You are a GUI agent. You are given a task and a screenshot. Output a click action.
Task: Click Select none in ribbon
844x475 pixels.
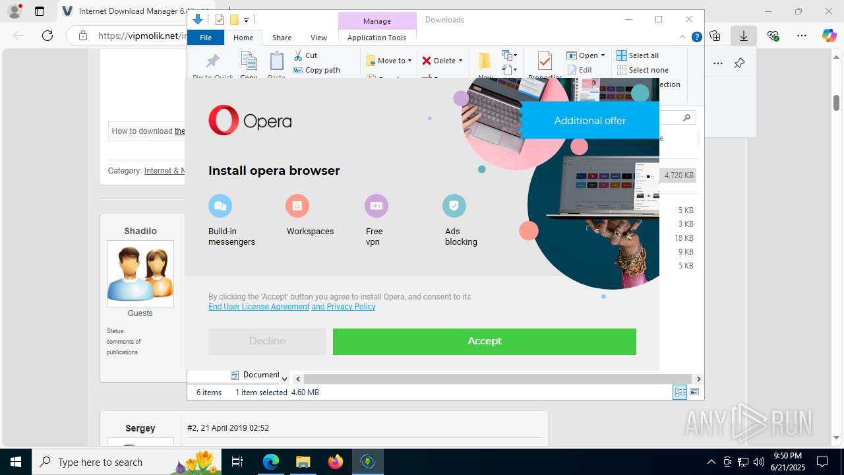[643, 70]
